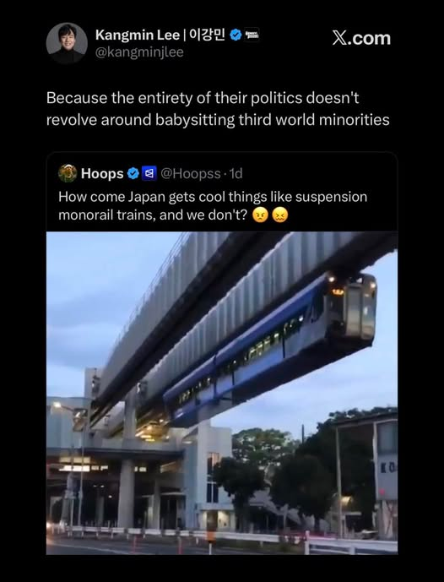The height and width of the screenshot is (582, 444).
Task: Click the X logo in X.com watermark
Action: click(339, 38)
